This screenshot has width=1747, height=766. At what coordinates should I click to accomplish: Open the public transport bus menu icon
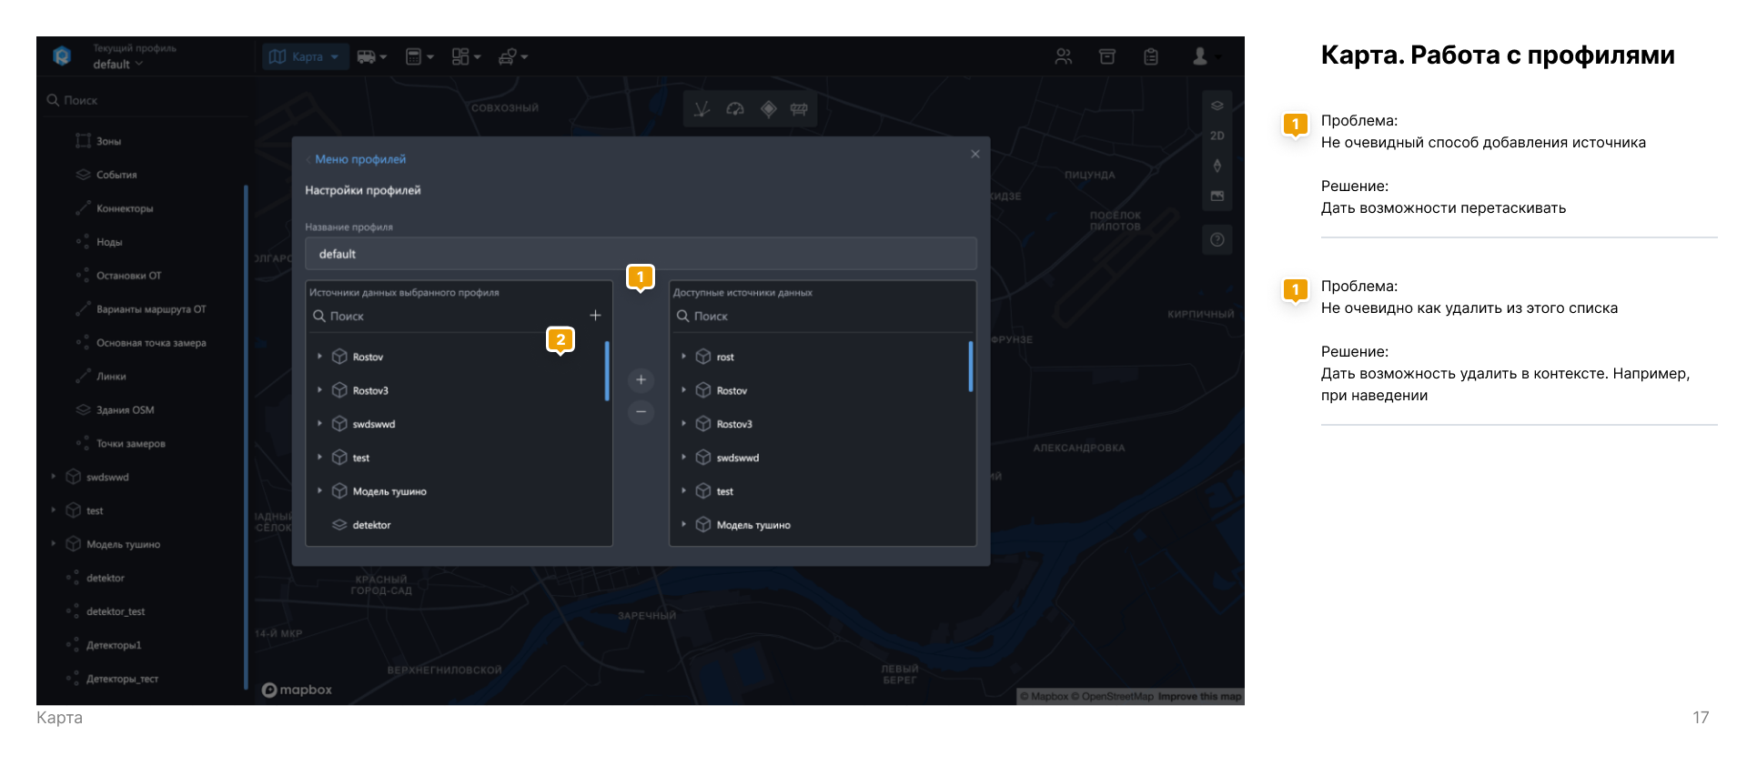[x=371, y=56]
